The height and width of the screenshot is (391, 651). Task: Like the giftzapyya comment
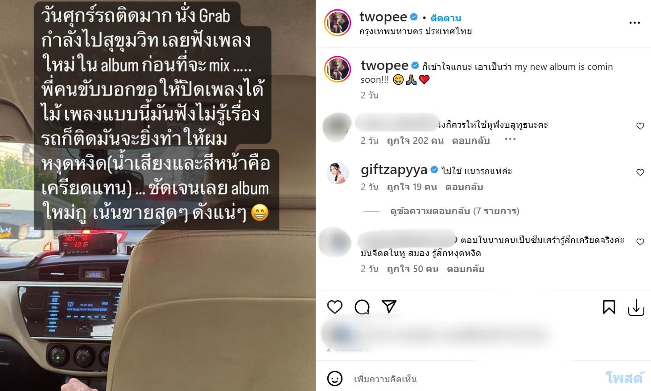tap(640, 172)
